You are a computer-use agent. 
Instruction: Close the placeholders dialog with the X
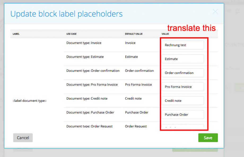point(215,11)
